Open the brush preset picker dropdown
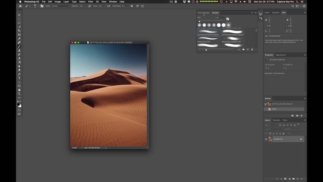Image resolution: width=323 pixels, height=182 pixels. coord(38,6)
